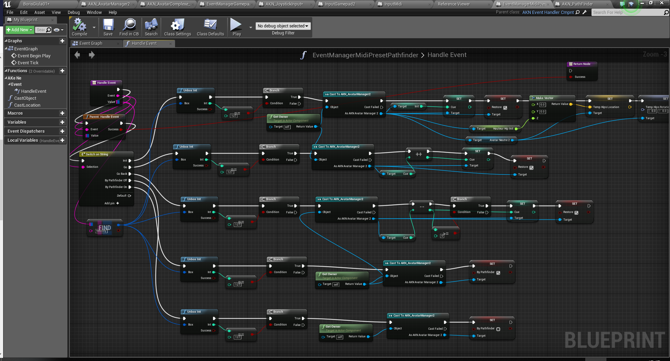Close the Handle Event tab
This screenshot has height=361, width=670.
(x=170, y=43)
